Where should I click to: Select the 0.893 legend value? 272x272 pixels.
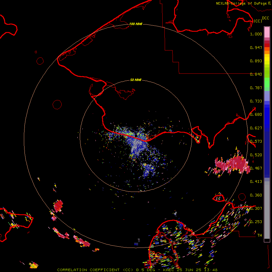click(256, 61)
